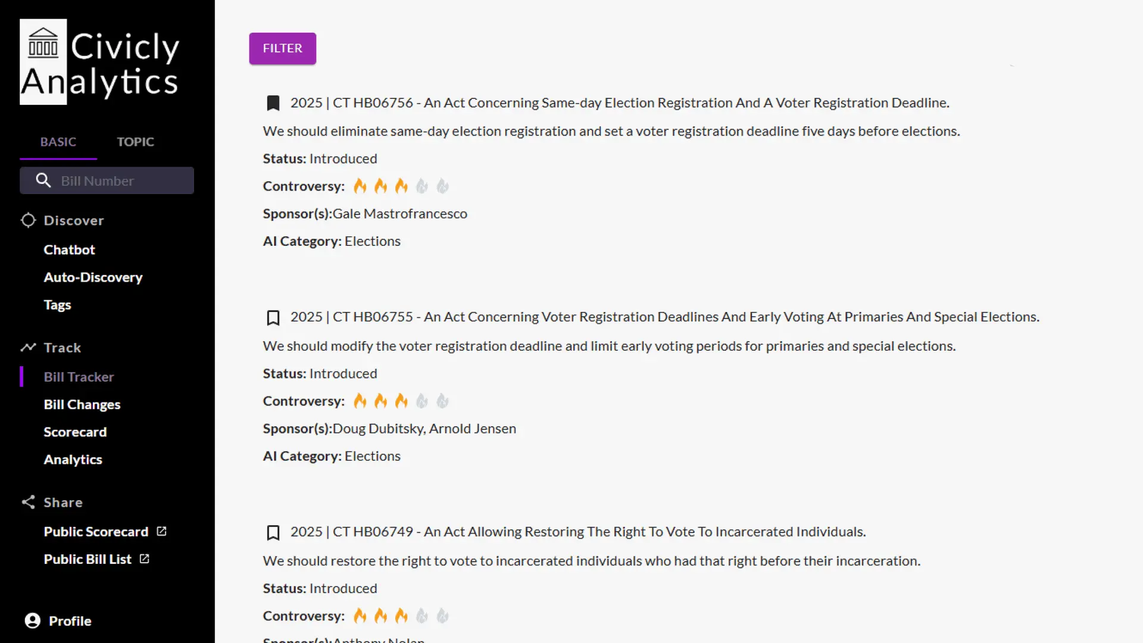Click the search magnifier icon
The width and height of the screenshot is (1143, 643).
[43, 180]
